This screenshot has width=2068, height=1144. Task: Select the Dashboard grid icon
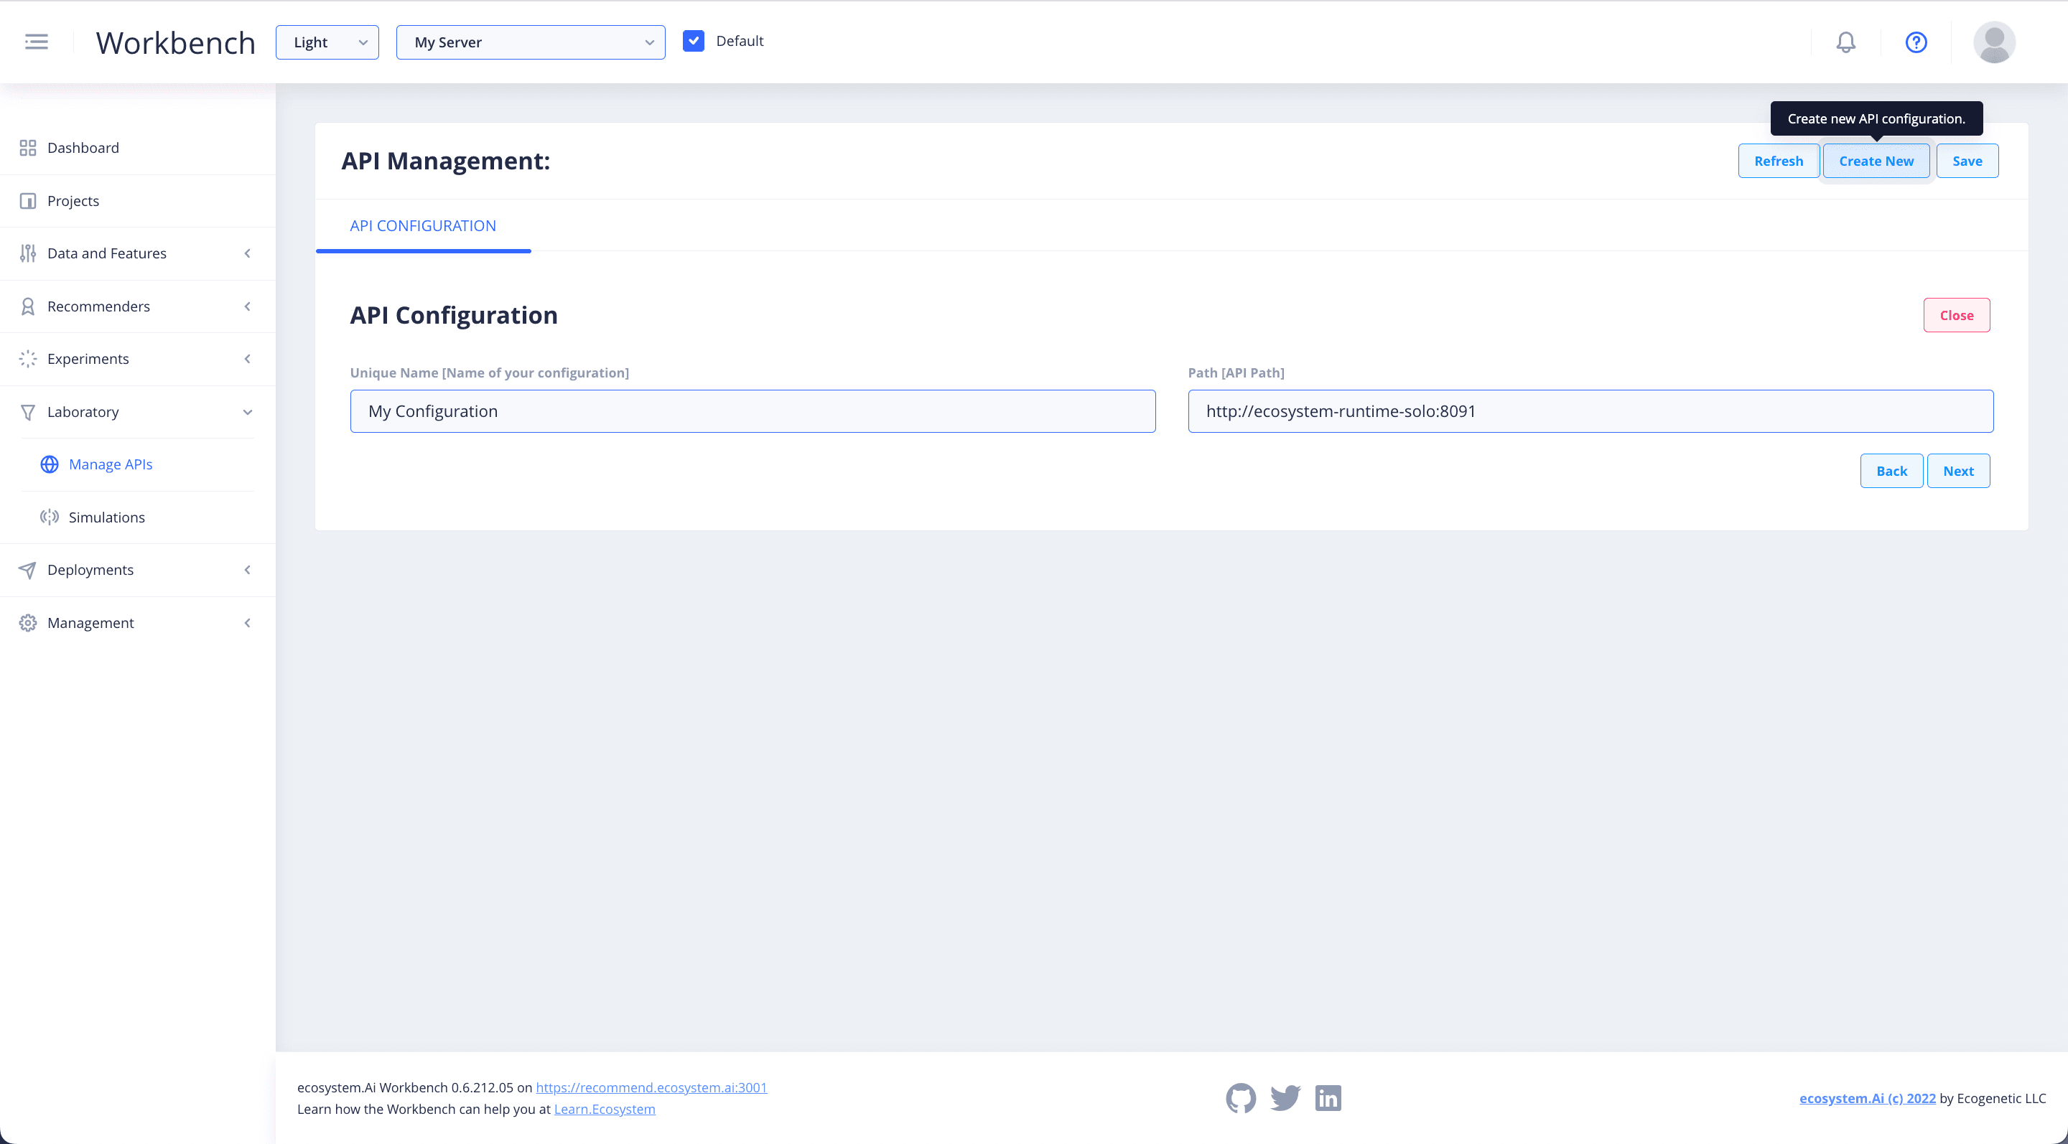pos(27,148)
